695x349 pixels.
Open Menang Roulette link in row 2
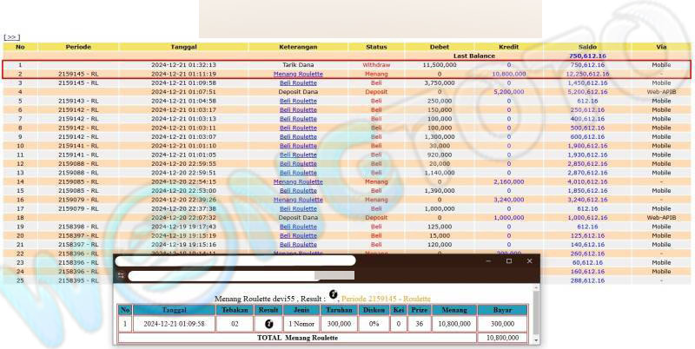[298, 74]
